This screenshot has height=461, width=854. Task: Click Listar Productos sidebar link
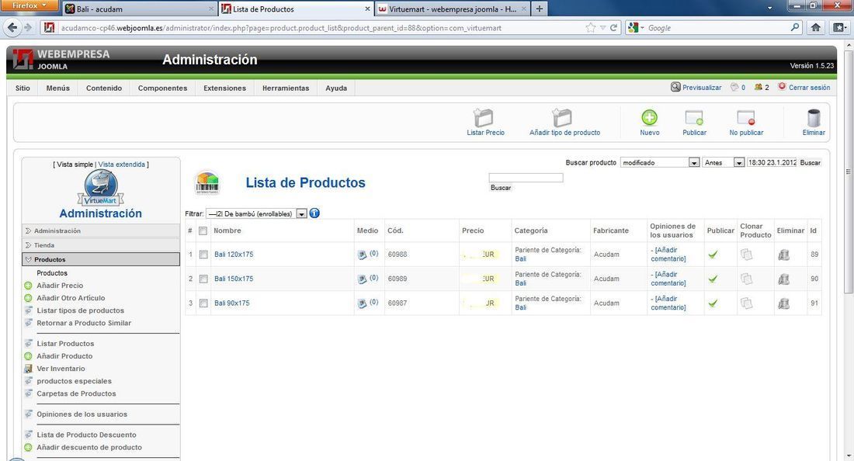[65, 344]
